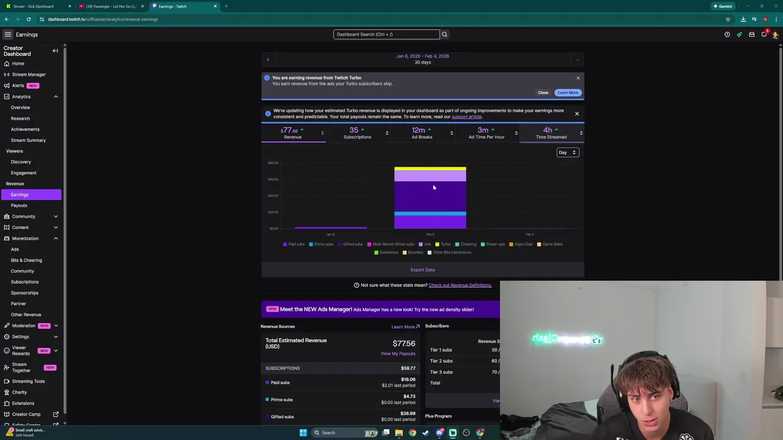Image resolution: width=783 pixels, height=440 pixels.
Task: Open the inbox icon in the top bar
Action: 752,35
